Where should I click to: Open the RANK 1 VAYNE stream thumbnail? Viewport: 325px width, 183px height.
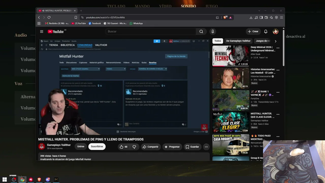pyautogui.click(x=231, y=100)
